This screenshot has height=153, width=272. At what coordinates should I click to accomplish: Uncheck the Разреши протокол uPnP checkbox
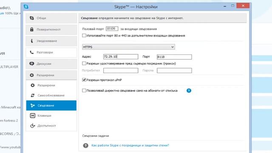(x=84, y=80)
